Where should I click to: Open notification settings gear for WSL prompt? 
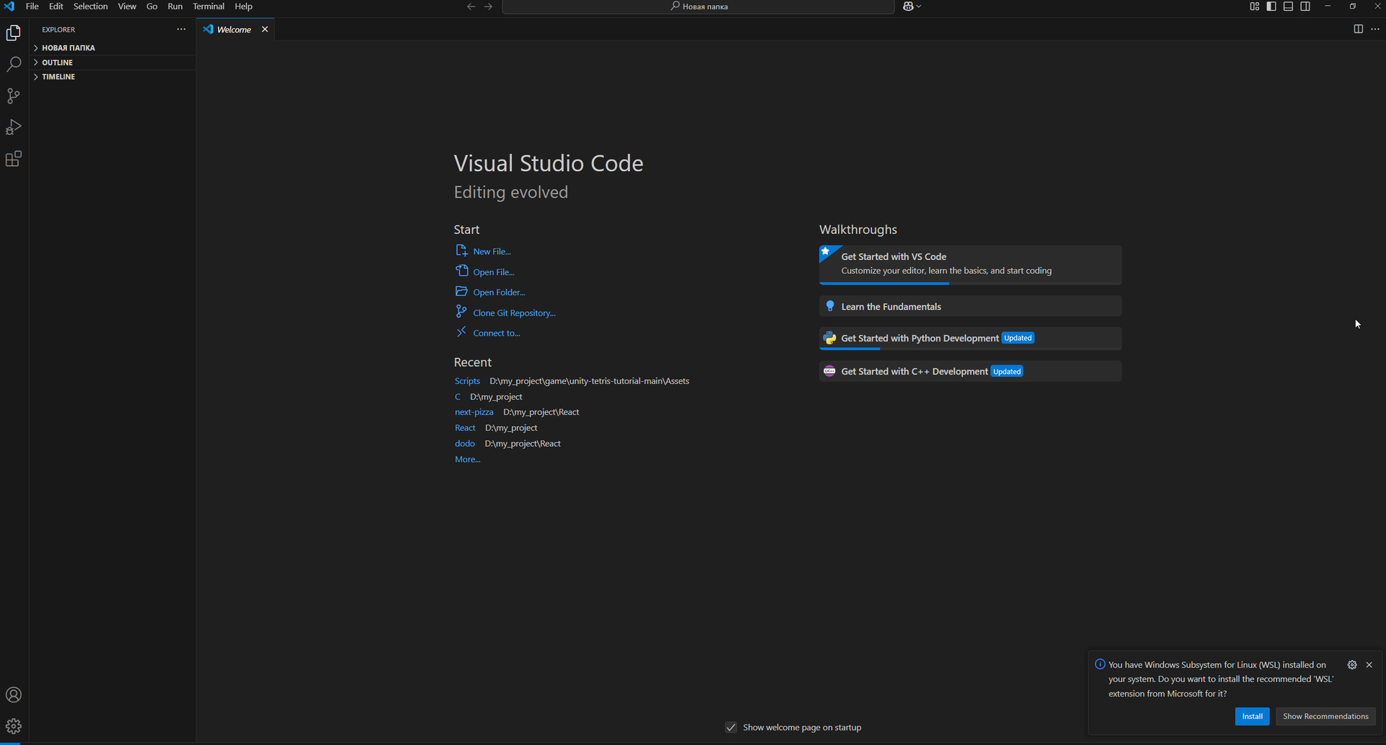(1352, 665)
